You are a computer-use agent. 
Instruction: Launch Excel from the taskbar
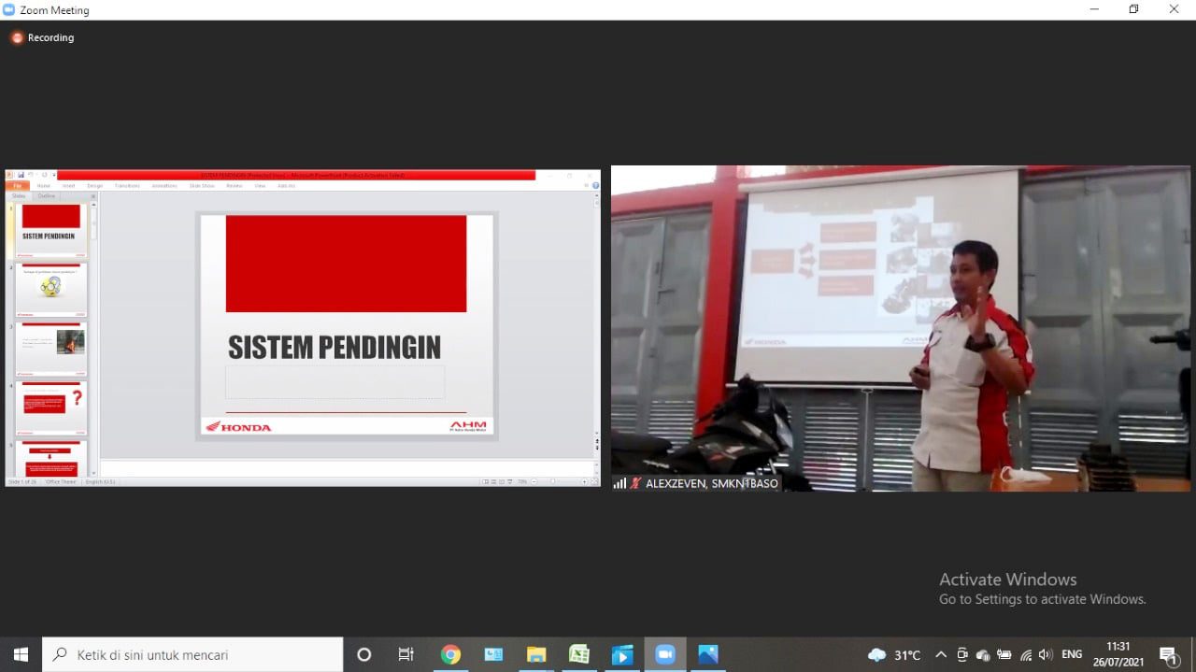579,654
